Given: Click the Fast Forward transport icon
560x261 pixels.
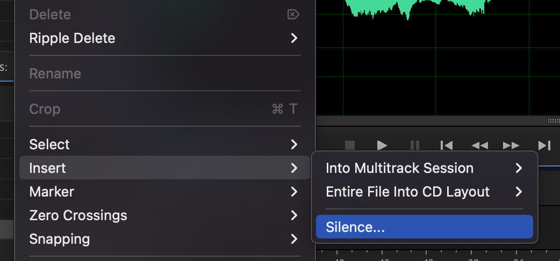Looking at the screenshot, I should point(511,146).
